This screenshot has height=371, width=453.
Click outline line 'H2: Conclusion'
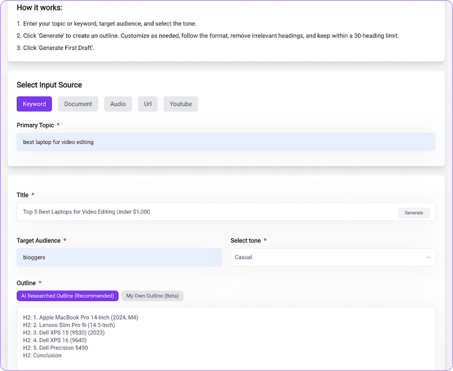coord(42,355)
